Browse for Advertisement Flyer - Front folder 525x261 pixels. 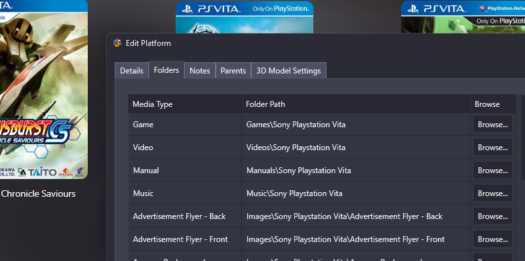[493, 239]
